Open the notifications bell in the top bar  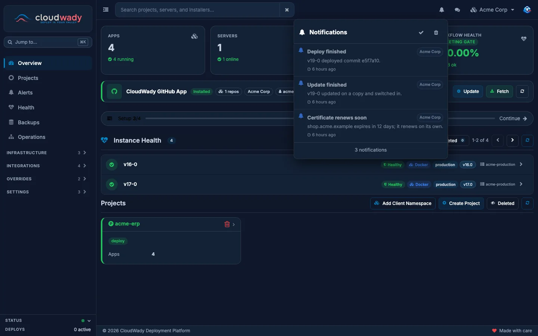(442, 10)
